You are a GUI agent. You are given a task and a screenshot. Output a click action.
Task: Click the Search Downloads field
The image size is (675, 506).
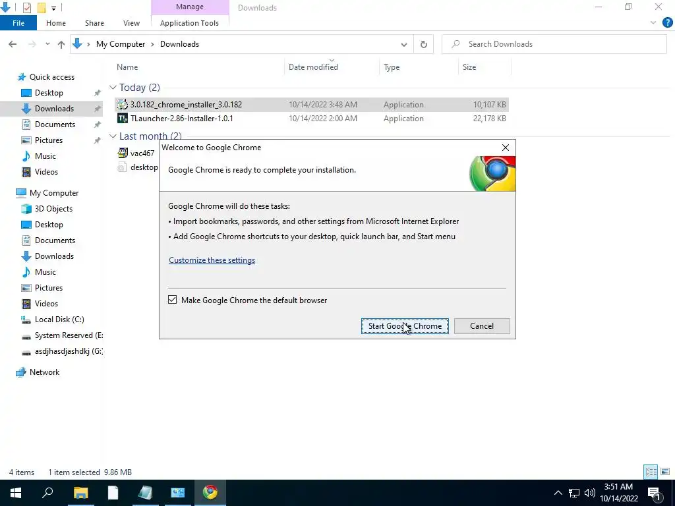coord(554,44)
